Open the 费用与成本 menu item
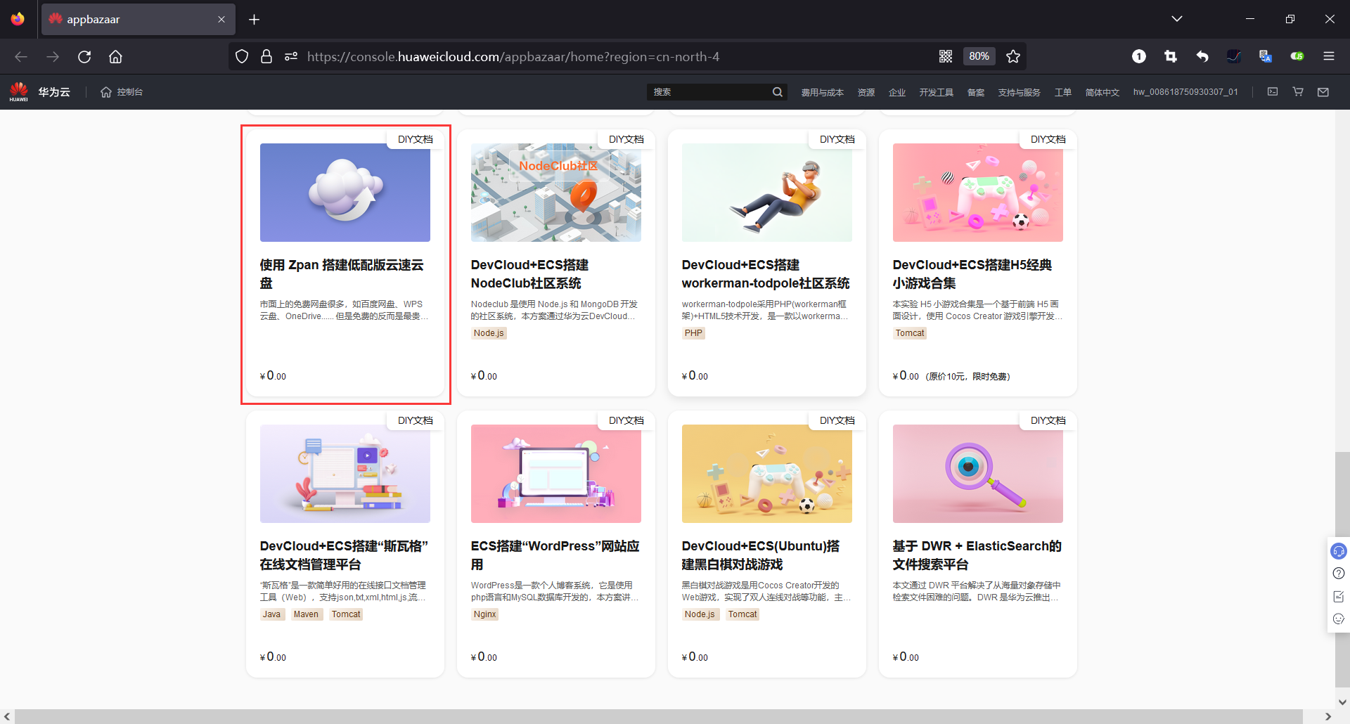1350x724 pixels. pyautogui.click(x=822, y=91)
